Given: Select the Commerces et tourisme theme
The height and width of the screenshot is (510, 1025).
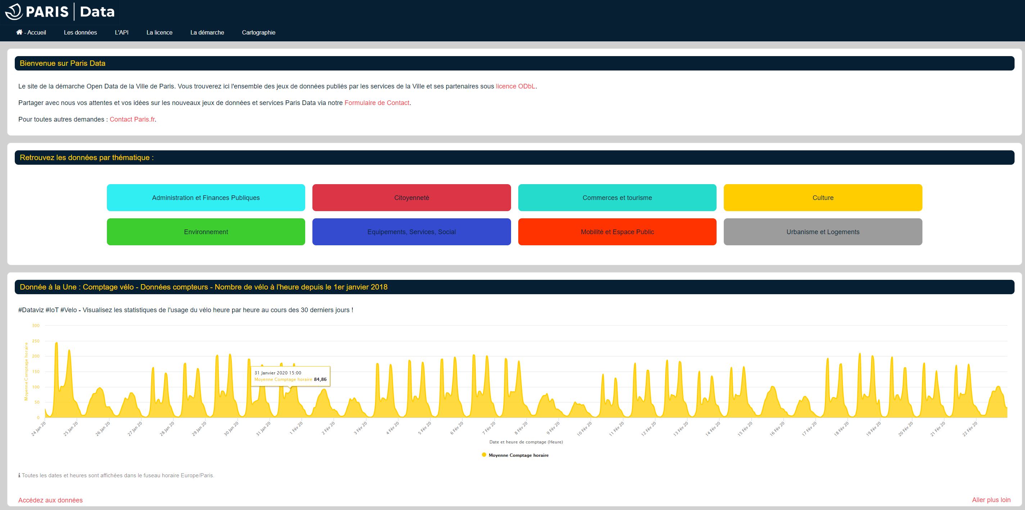Looking at the screenshot, I should pos(617,197).
